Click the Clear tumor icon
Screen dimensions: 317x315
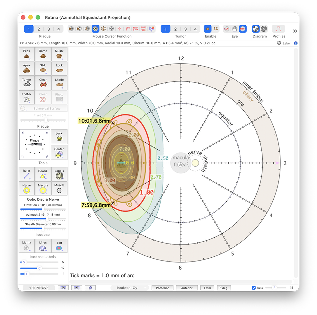pos(43,83)
